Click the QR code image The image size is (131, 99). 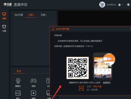tap(78, 68)
